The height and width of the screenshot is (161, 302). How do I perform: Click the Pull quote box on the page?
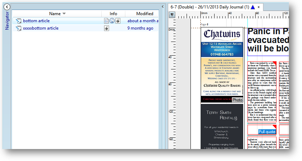tap(267, 132)
